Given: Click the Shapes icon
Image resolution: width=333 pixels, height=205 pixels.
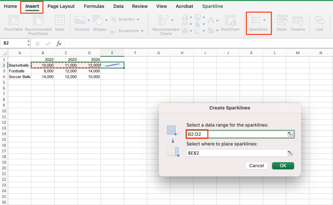Looking at the screenshot, I should pyautogui.click(x=98, y=20).
